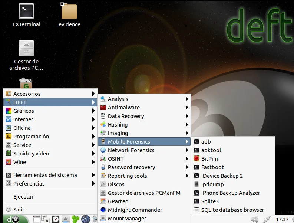Launch Ipddump from Mobile Forensics
The width and height of the screenshot is (294, 223).
(233, 184)
